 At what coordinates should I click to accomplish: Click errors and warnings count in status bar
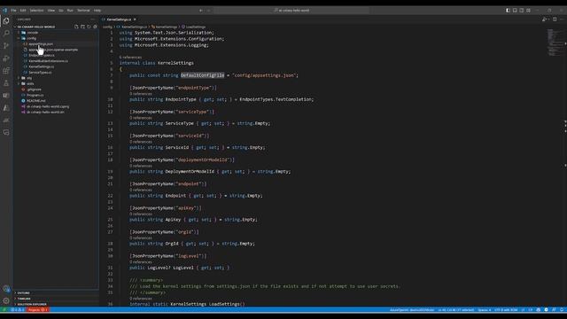pyautogui.click(x=18, y=310)
